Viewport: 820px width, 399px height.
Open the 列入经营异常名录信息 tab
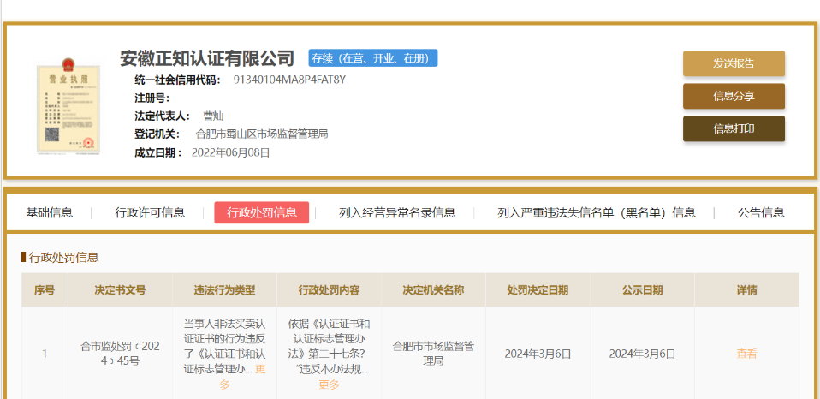[x=397, y=213]
